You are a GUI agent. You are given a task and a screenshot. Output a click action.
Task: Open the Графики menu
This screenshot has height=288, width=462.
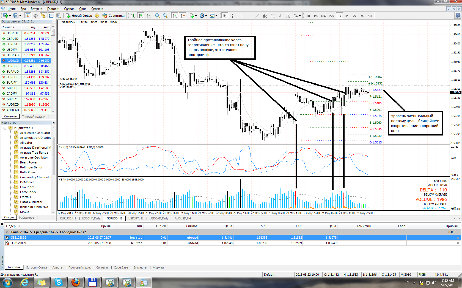click(x=53, y=9)
